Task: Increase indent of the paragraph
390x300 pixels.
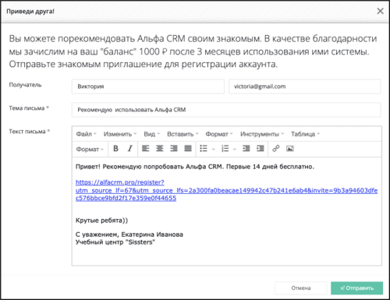Action: [x=260, y=149]
